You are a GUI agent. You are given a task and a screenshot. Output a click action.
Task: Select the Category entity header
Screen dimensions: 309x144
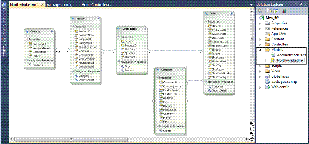(39, 31)
